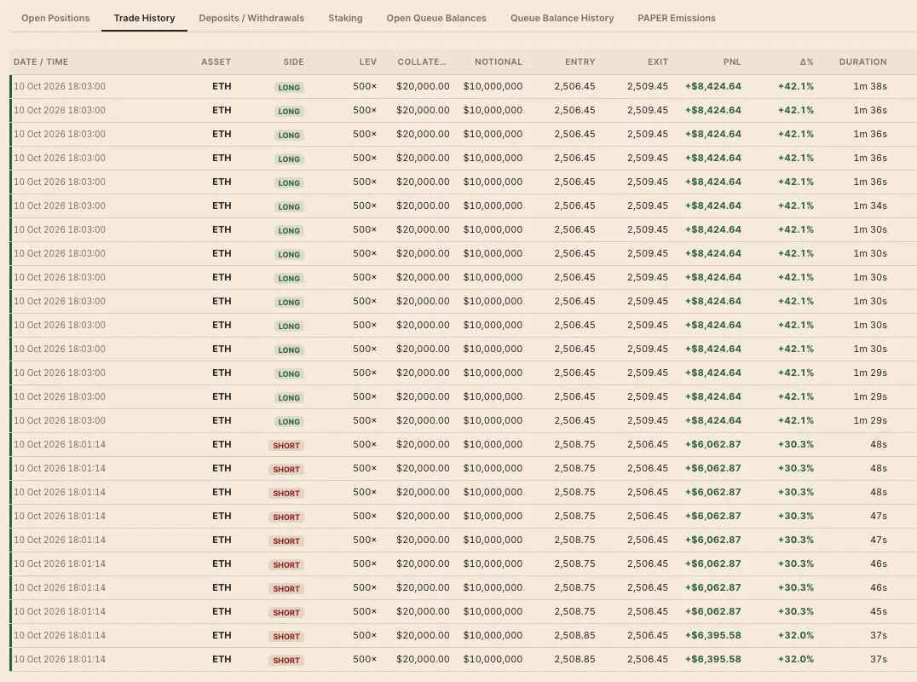Click the SIDE column header
This screenshot has width=917, height=682.
[293, 62]
